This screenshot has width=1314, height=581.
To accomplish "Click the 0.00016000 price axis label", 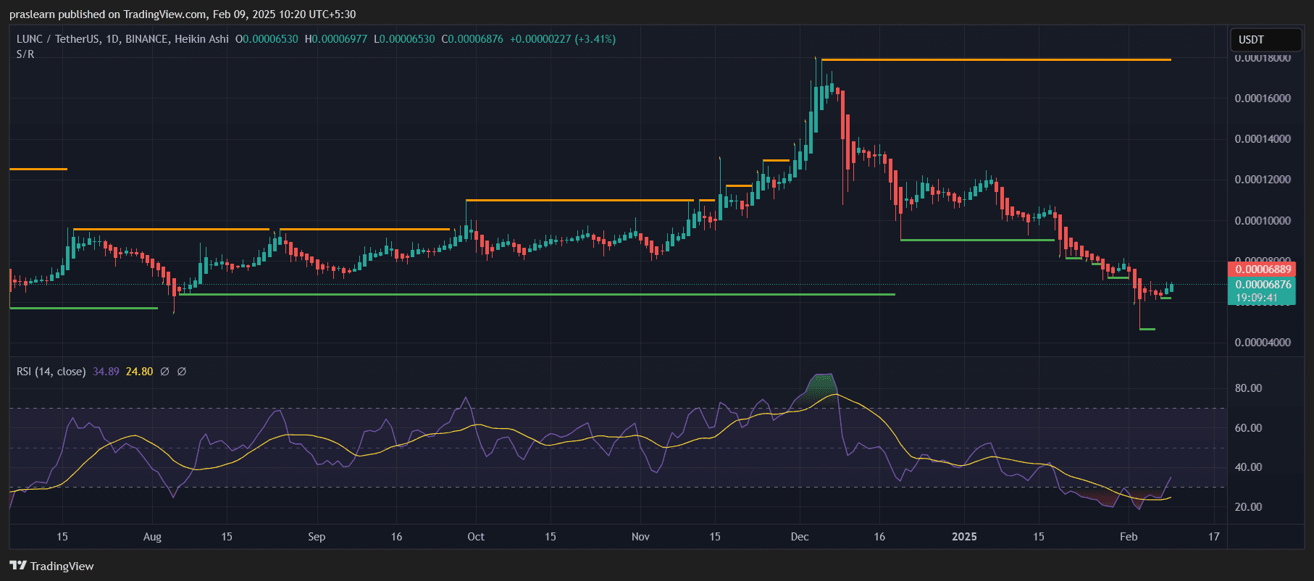I will [x=1263, y=99].
